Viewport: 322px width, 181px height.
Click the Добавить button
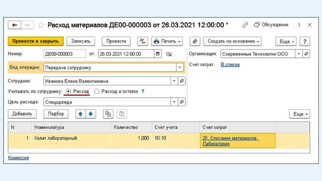(22, 114)
